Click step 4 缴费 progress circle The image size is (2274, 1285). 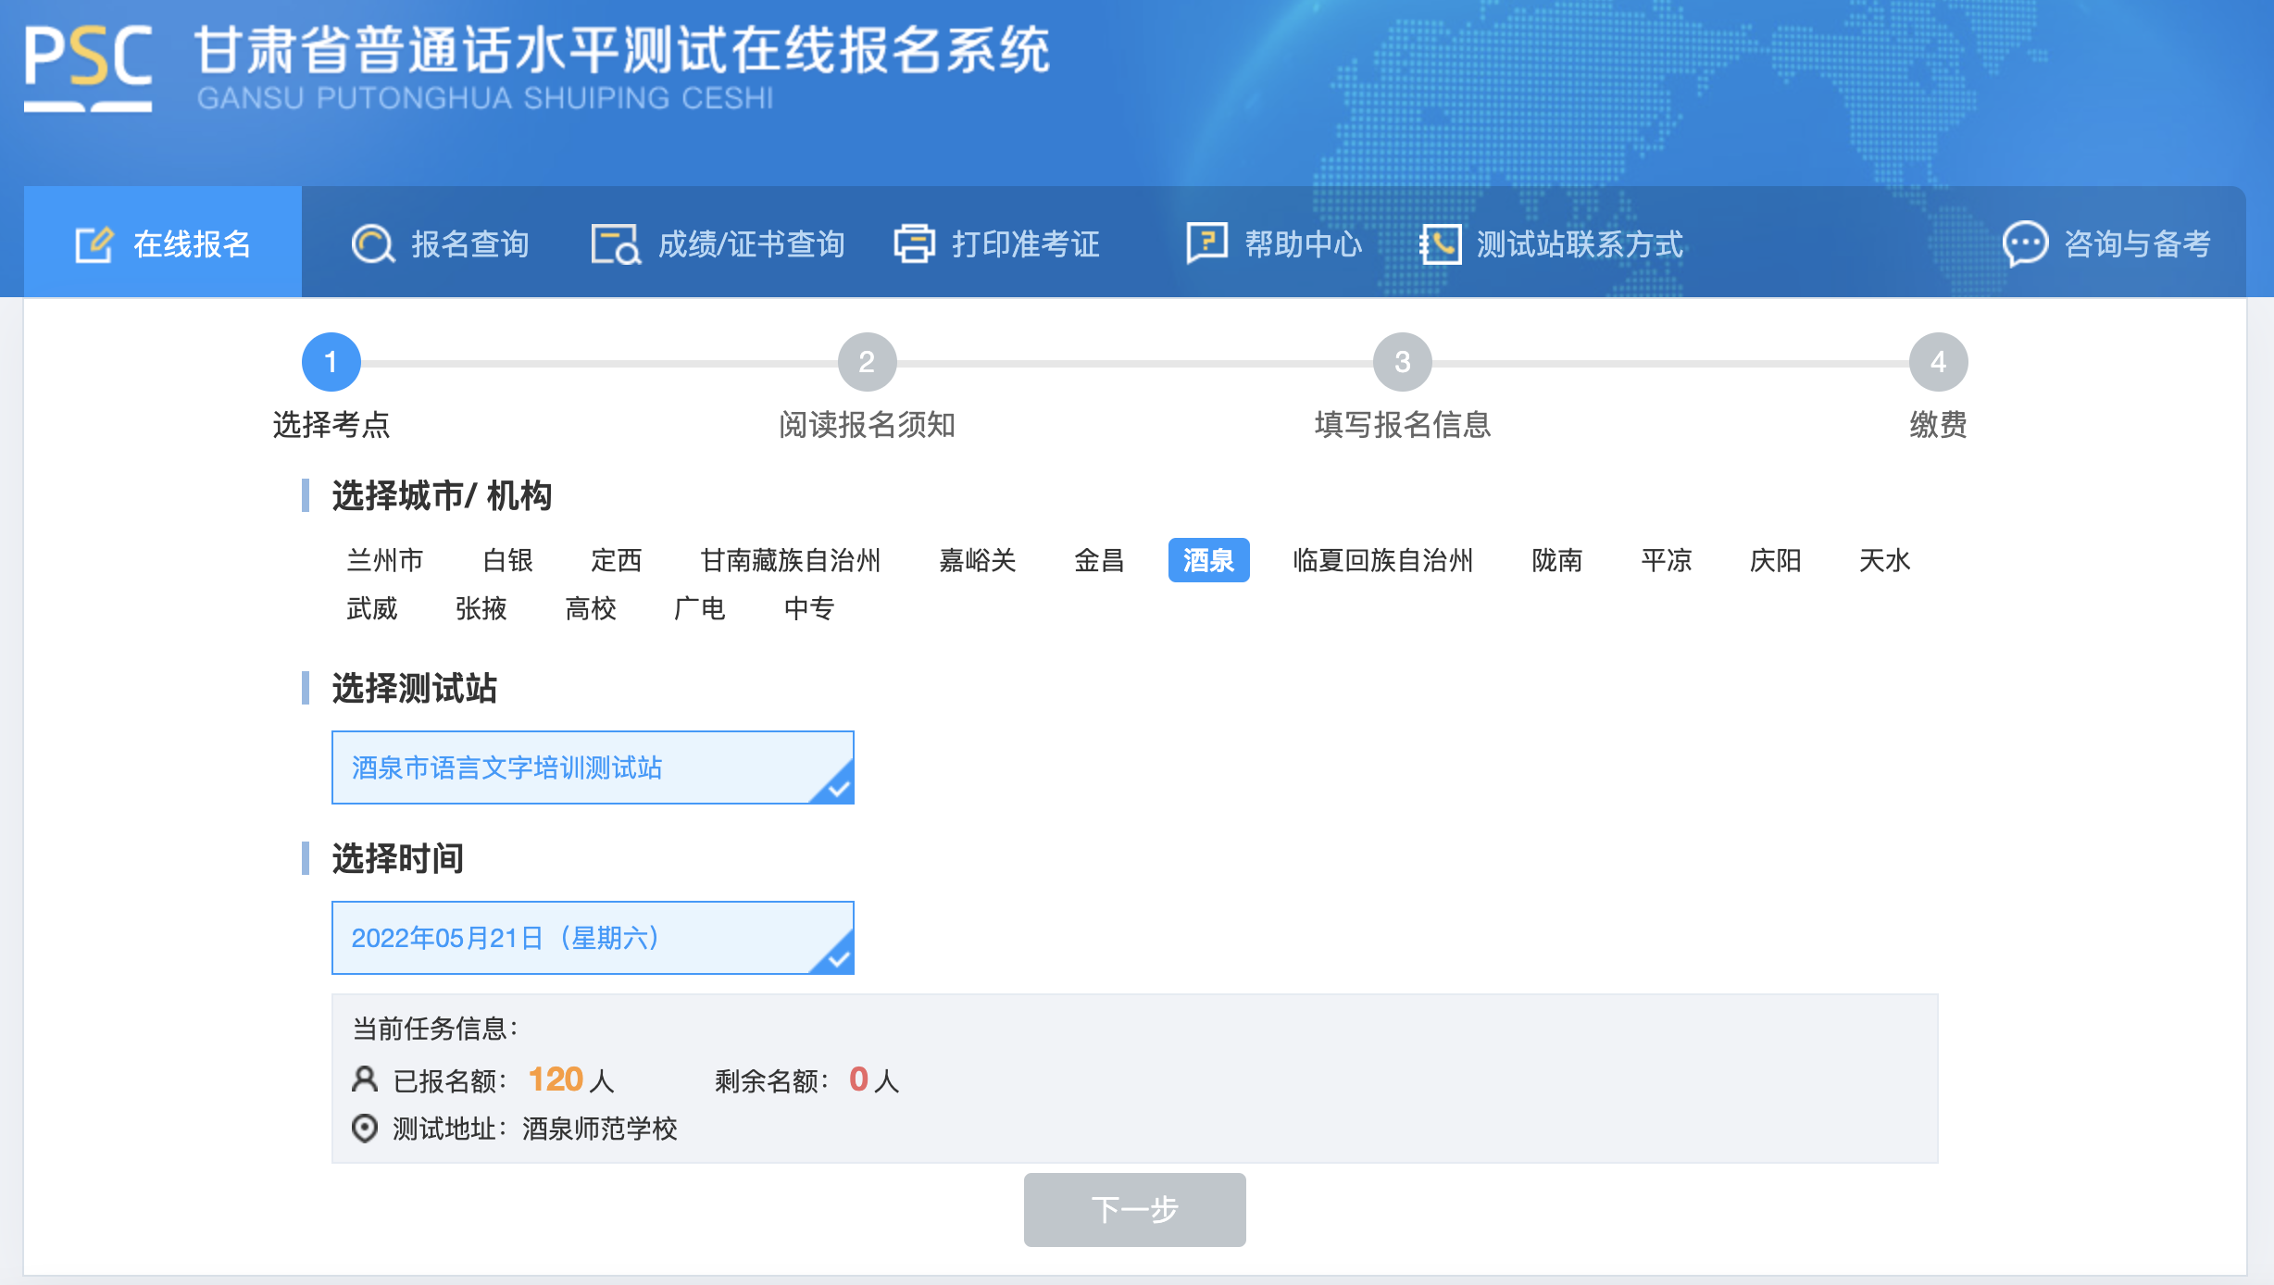click(1938, 362)
